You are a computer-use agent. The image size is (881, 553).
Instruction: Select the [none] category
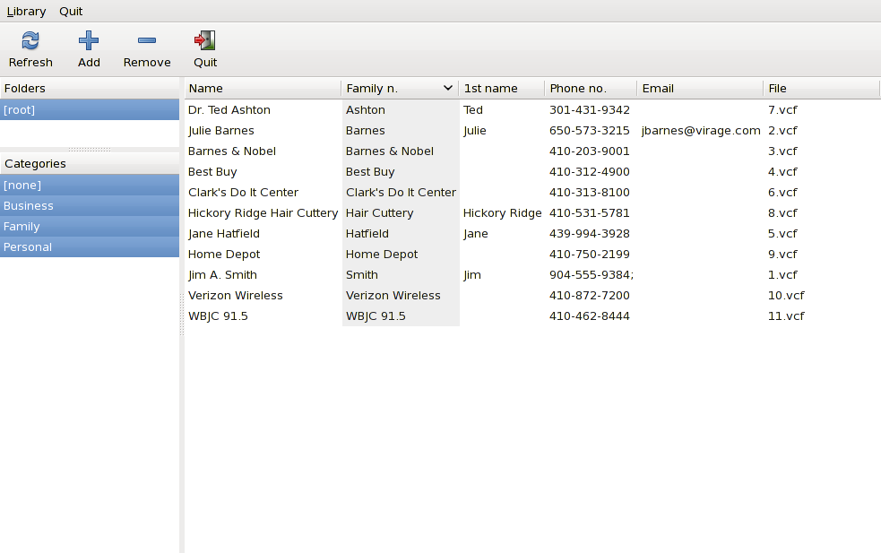pyautogui.click(x=90, y=185)
